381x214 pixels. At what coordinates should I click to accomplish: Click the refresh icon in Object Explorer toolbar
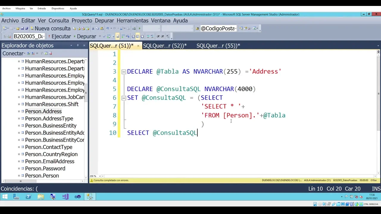point(46,53)
